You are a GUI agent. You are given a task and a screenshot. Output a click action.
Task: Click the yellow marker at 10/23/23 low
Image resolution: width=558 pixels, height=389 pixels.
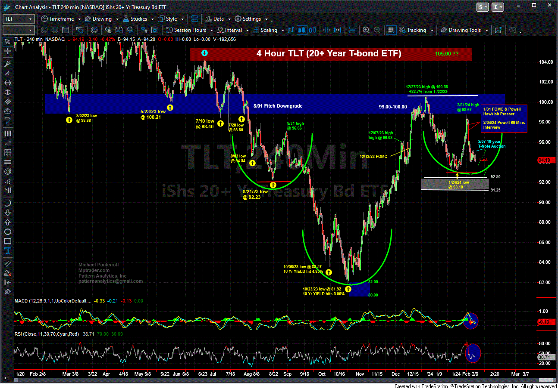tap(348, 289)
